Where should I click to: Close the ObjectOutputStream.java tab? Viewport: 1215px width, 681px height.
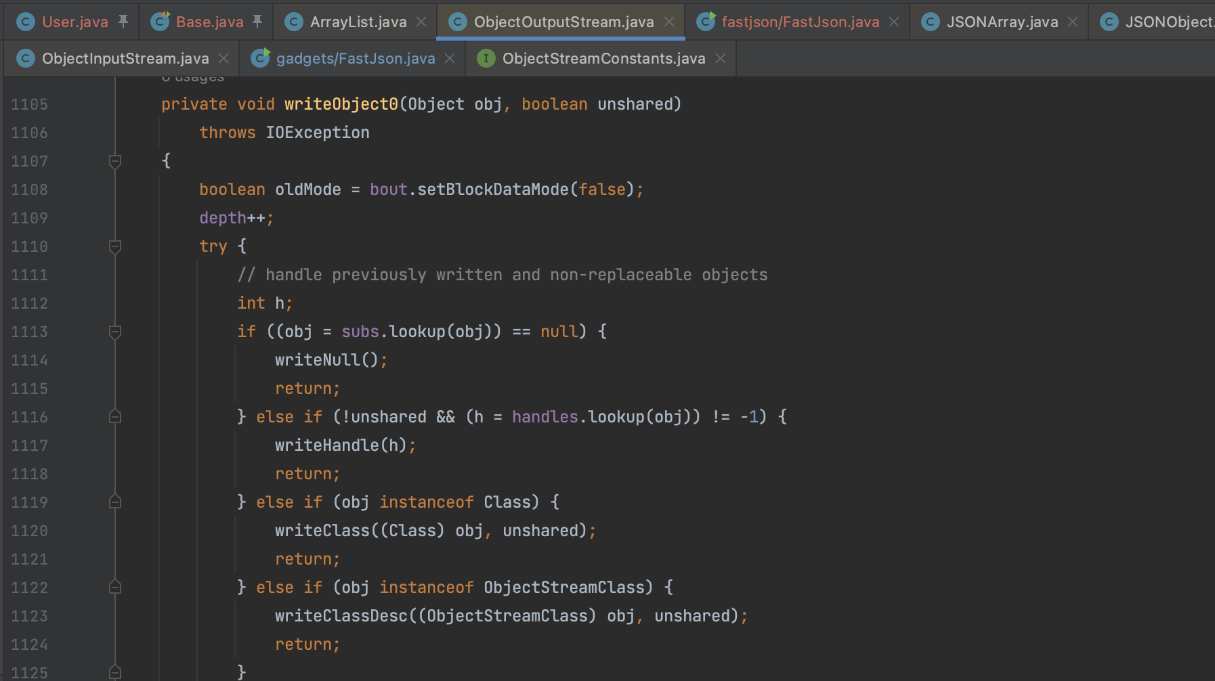click(669, 22)
